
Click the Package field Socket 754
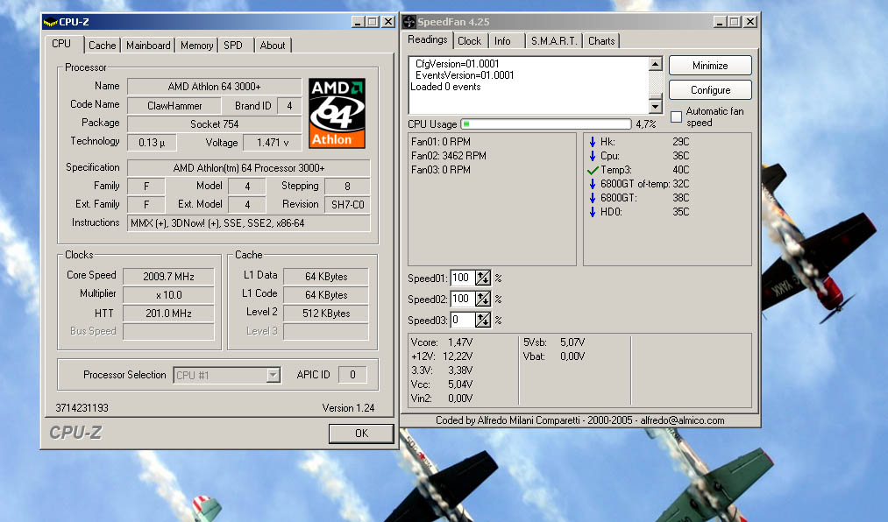[215, 123]
